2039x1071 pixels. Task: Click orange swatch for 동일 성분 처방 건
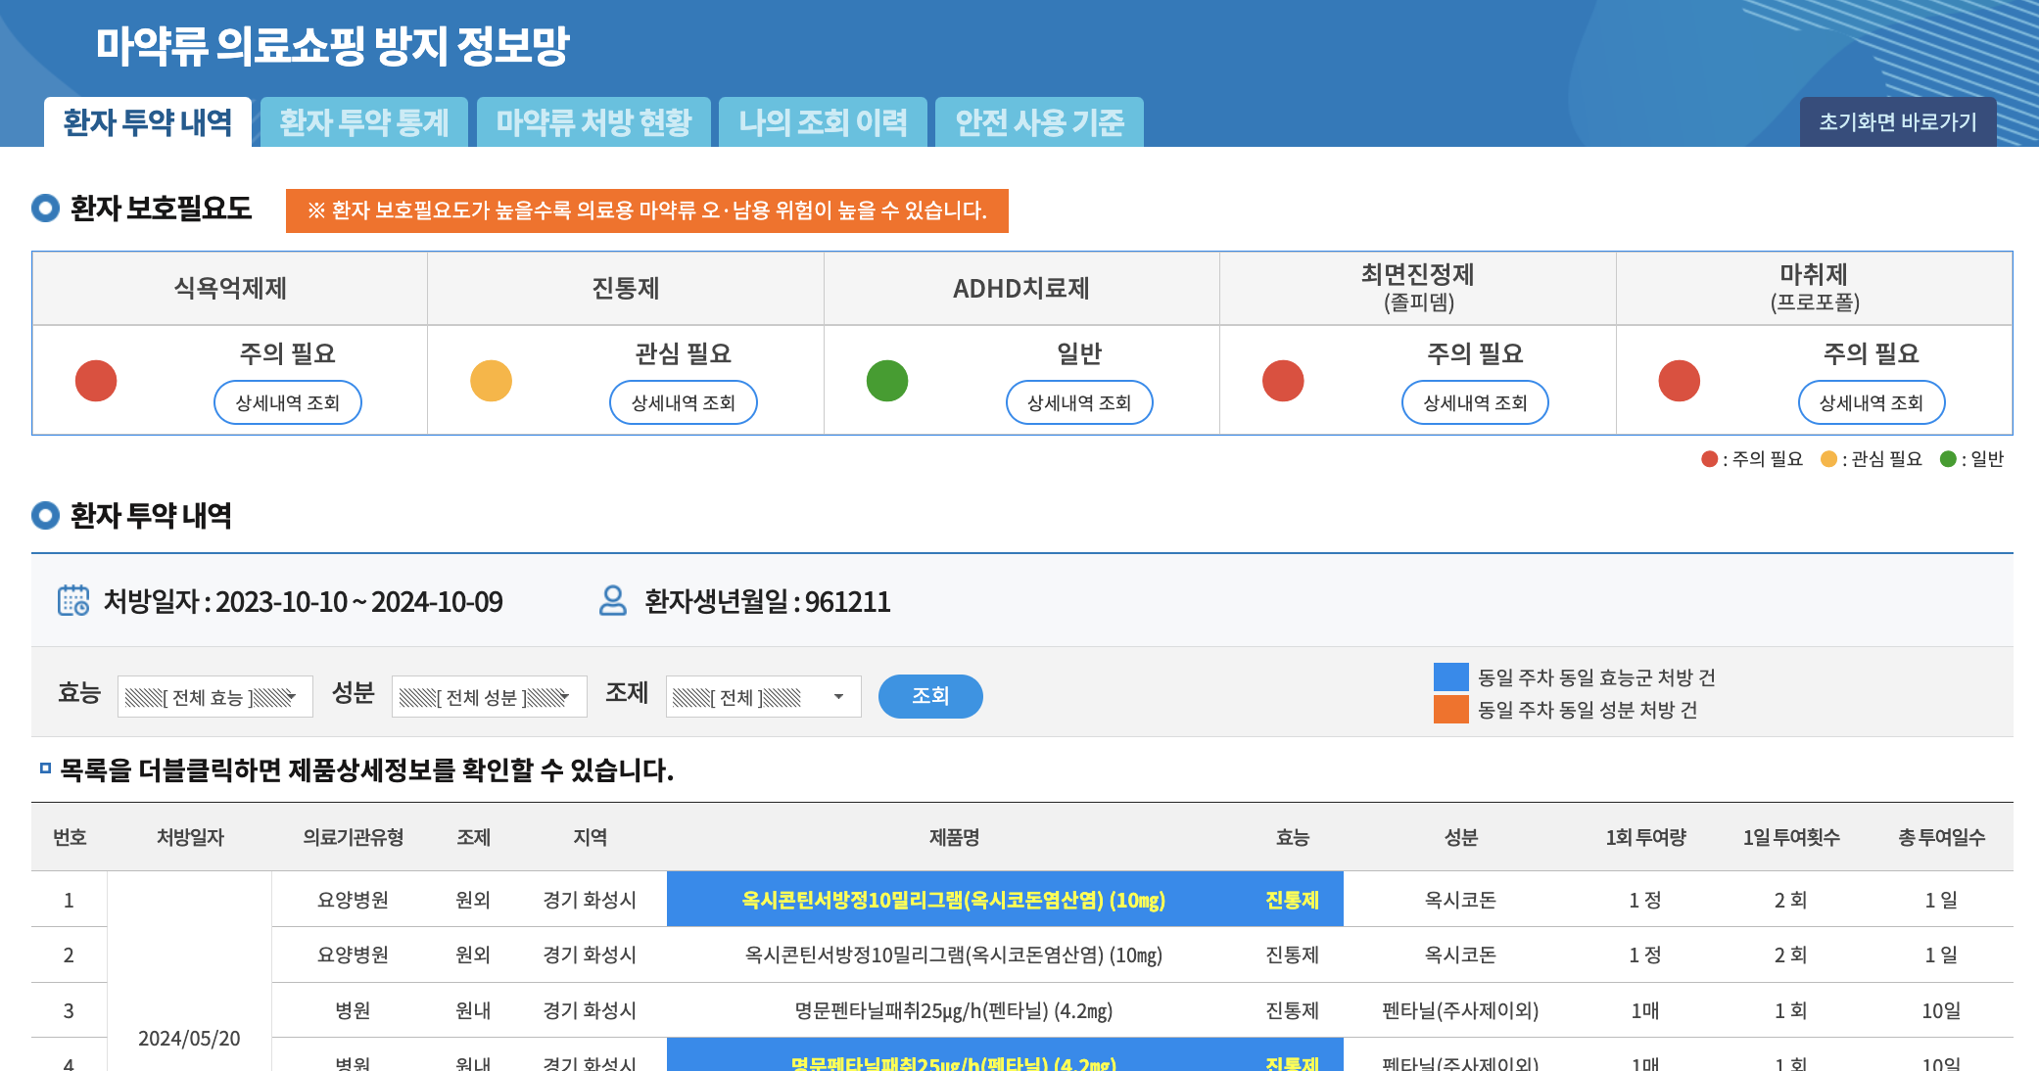pyautogui.click(x=1450, y=709)
